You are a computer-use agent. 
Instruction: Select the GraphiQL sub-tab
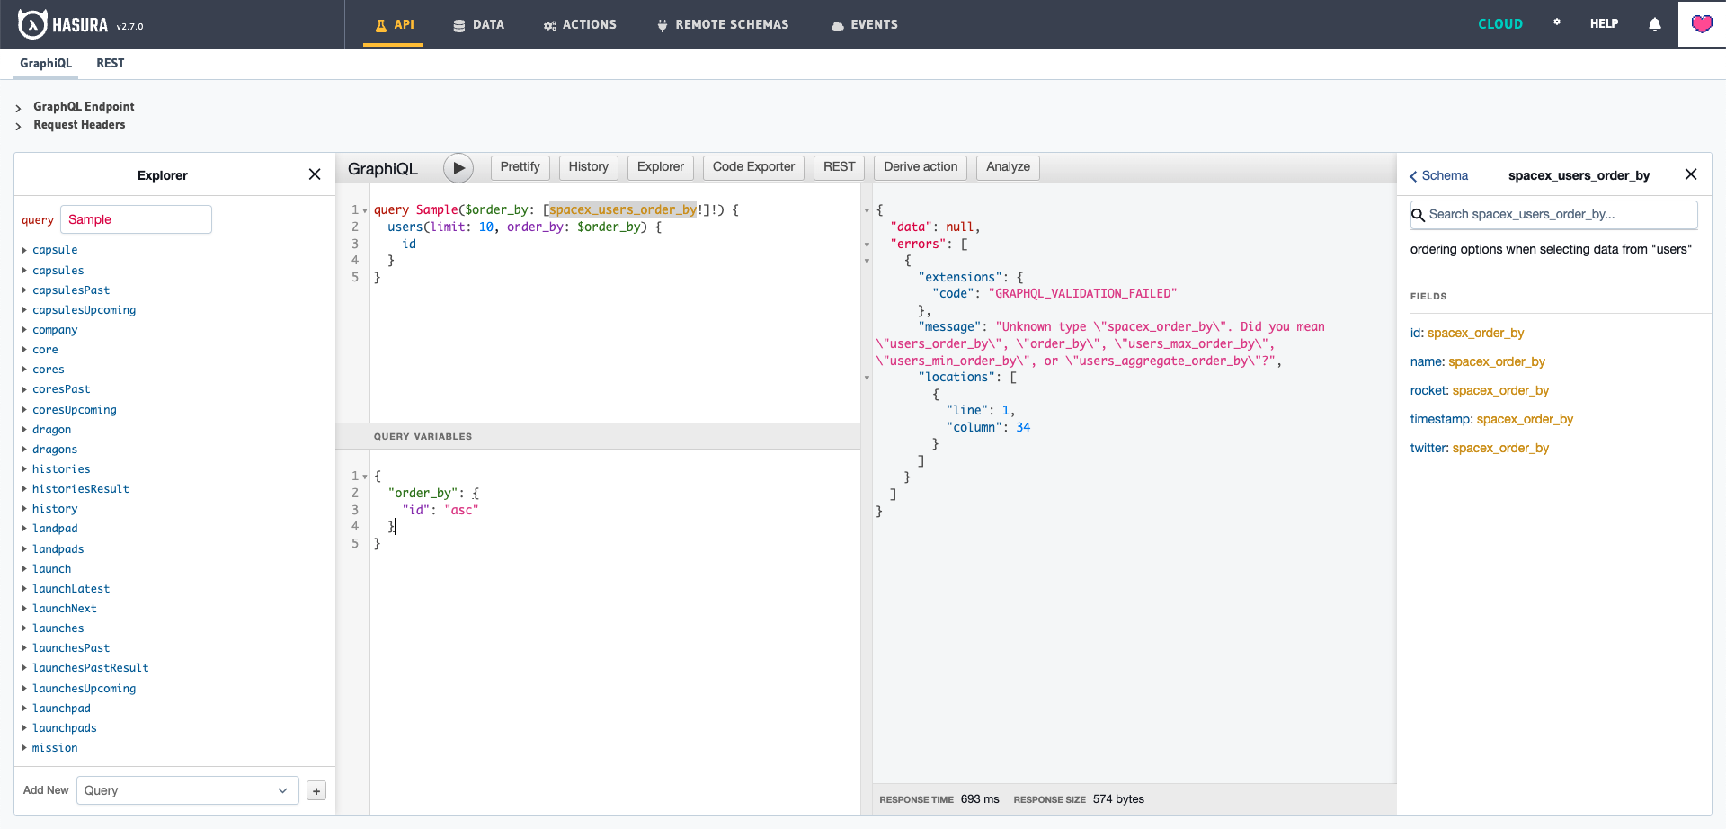pyautogui.click(x=46, y=63)
